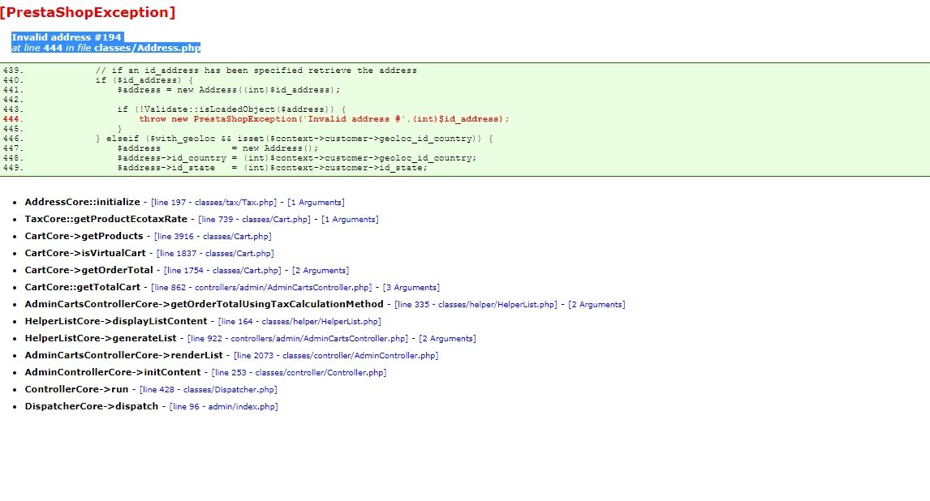Open line 3916 classes/Cart.php link
This screenshot has height=501, width=930.
coord(213,236)
